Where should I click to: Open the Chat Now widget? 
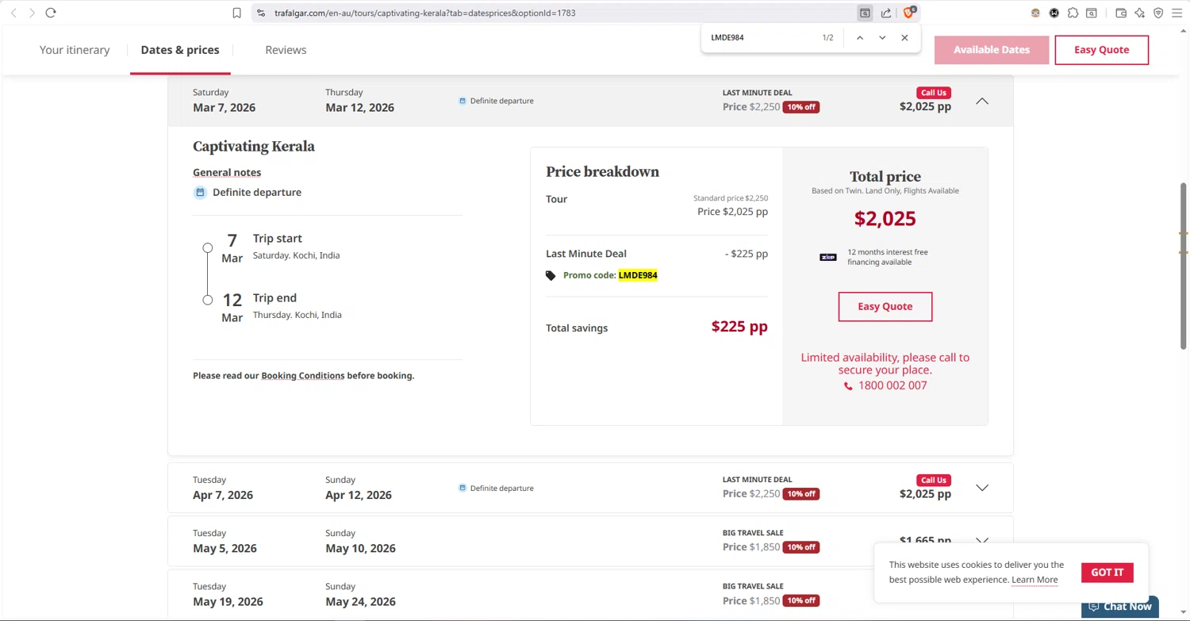pyautogui.click(x=1120, y=607)
